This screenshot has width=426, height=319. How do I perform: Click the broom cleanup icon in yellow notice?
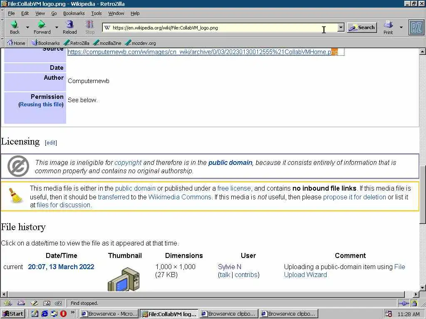click(16, 195)
